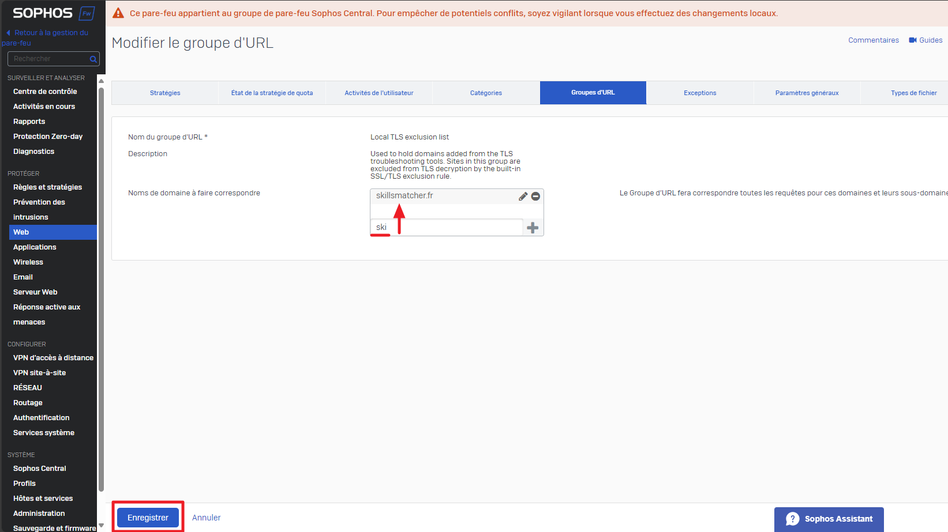Screen dimensions: 948x532
Task: Click Annuler to cancel changes
Action: pos(206,518)
